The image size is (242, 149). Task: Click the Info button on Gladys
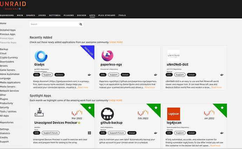[36, 75]
